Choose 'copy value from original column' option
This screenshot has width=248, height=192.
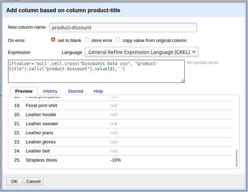click(x=118, y=40)
